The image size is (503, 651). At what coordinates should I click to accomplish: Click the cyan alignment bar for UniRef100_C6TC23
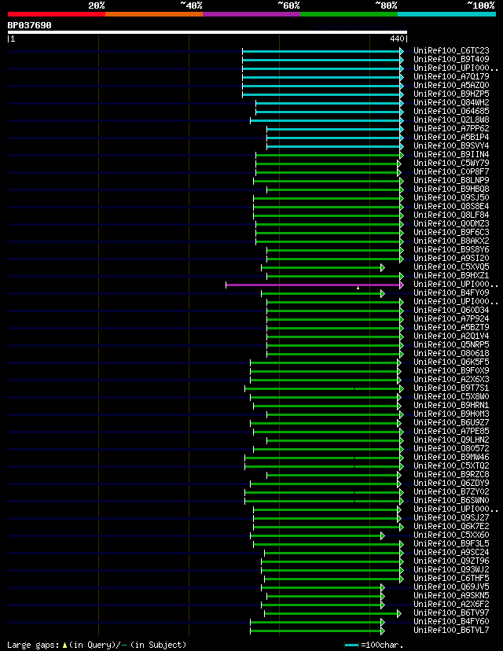pos(321,51)
